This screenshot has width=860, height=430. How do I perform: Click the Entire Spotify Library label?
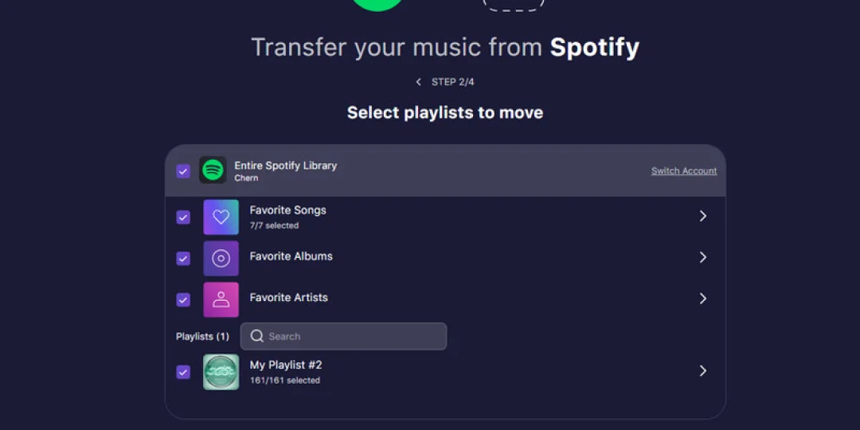tap(285, 166)
